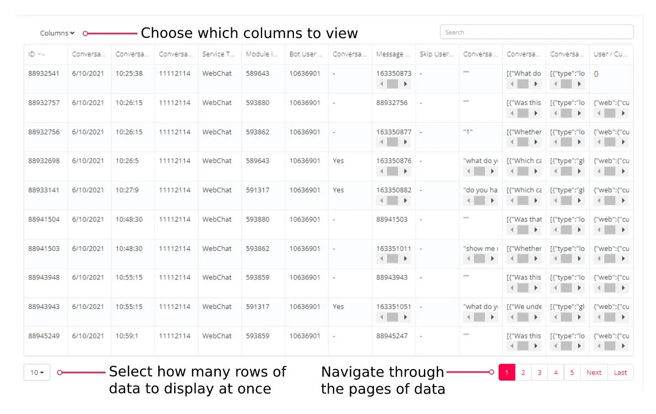Click the left scroll arrow under message 163350873
Image resolution: width=656 pixels, height=414 pixels.
(381, 84)
